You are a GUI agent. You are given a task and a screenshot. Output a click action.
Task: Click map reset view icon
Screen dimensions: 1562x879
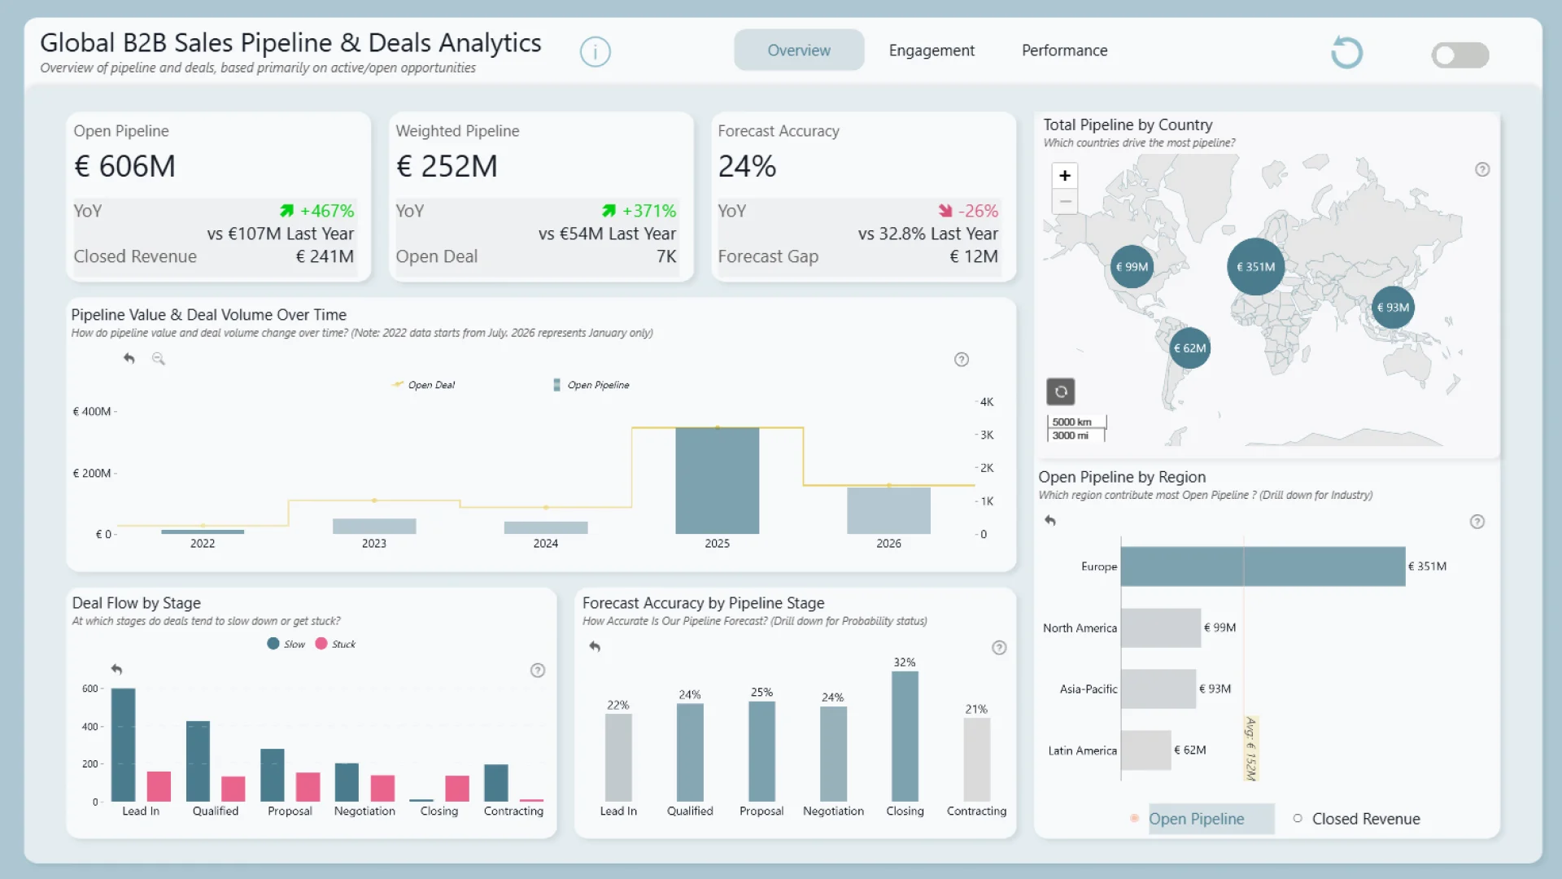coord(1060,391)
